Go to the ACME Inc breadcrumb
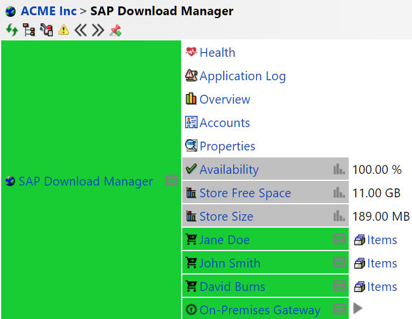 point(48,11)
